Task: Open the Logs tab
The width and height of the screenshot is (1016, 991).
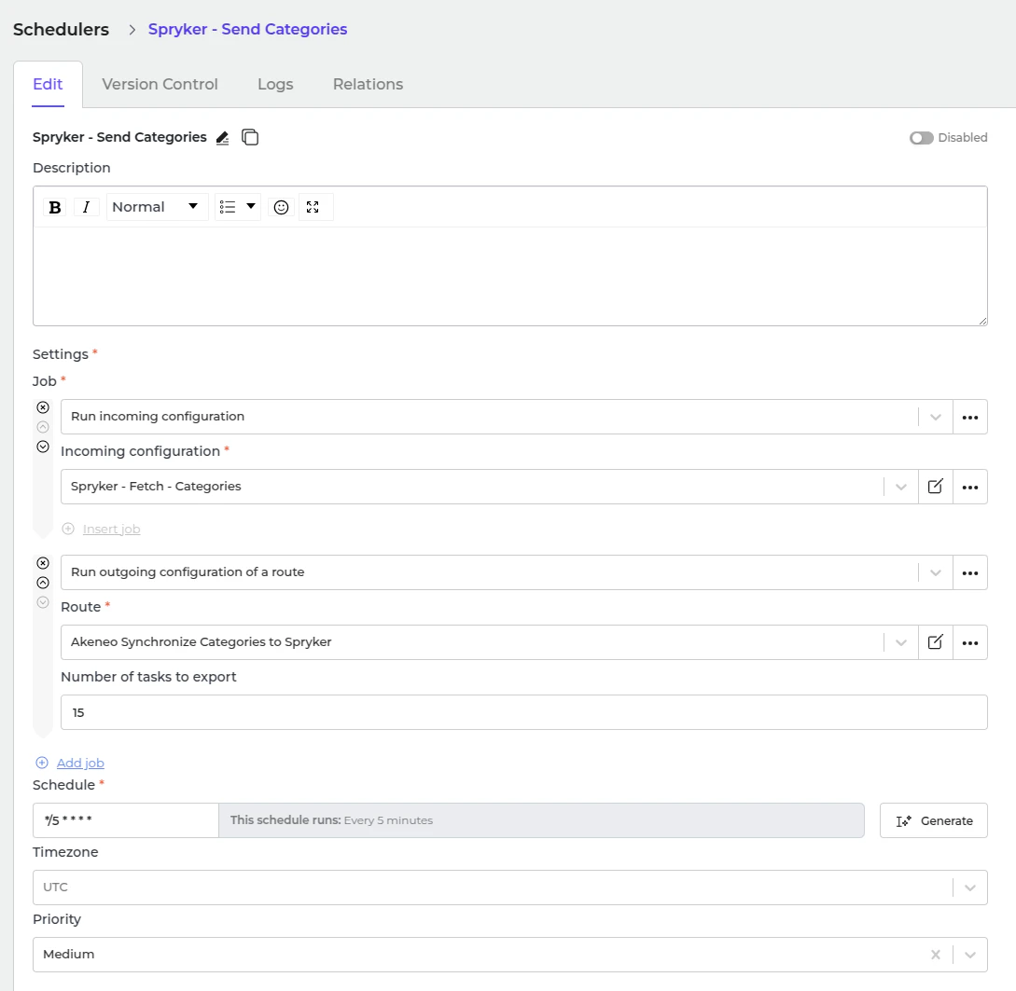Action: coord(275,84)
